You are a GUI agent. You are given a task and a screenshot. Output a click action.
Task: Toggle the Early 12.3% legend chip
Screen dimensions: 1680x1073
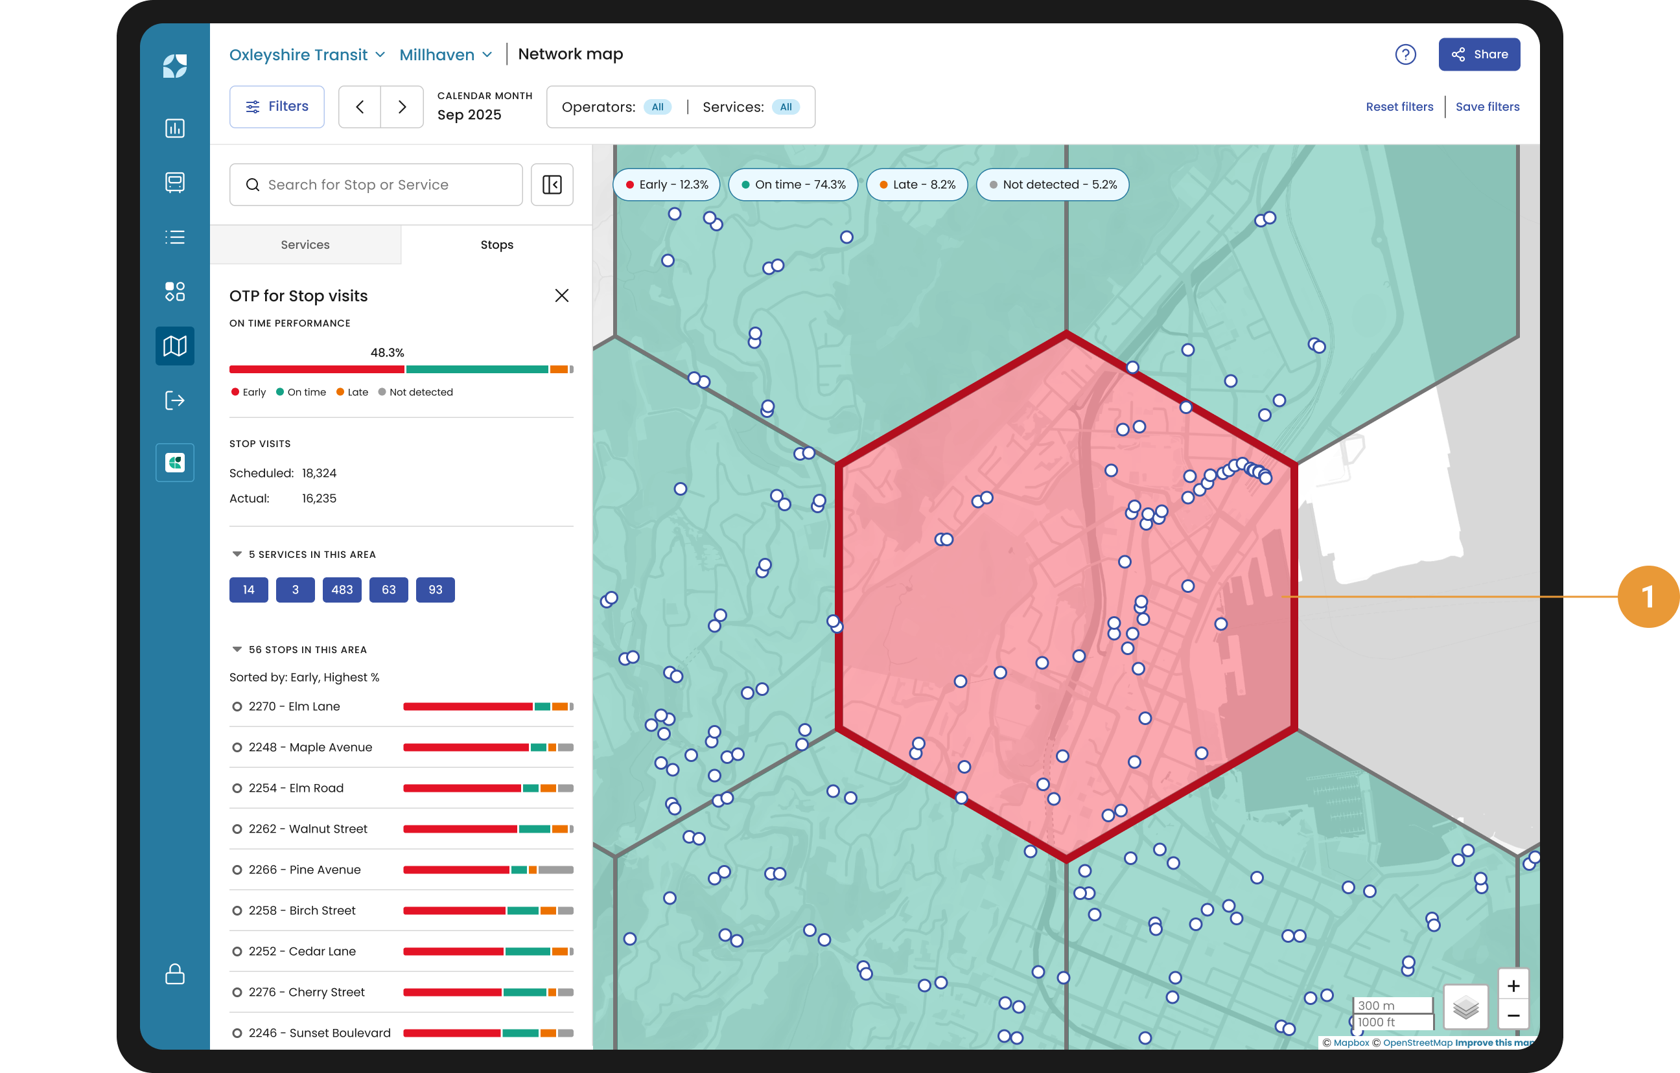coord(666,185)
